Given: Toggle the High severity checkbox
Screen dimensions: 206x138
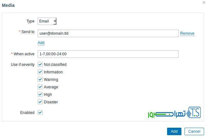Looking at the screenshot, I should tap(40, 95).
